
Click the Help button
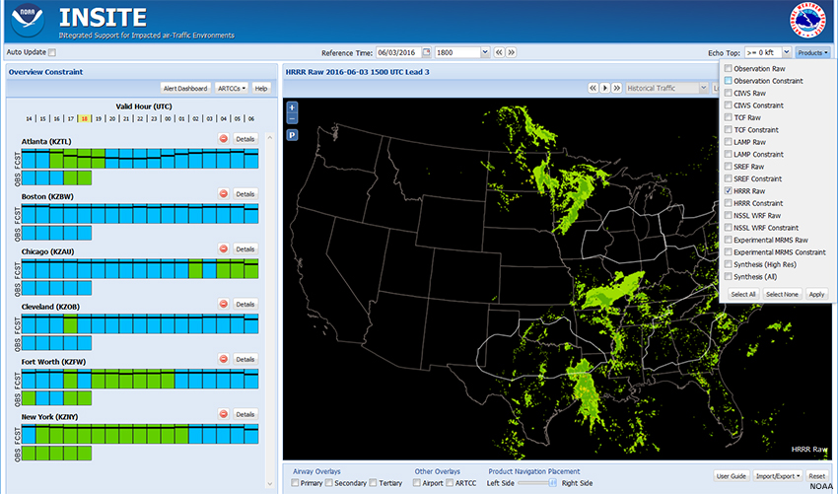pos(261,88)
